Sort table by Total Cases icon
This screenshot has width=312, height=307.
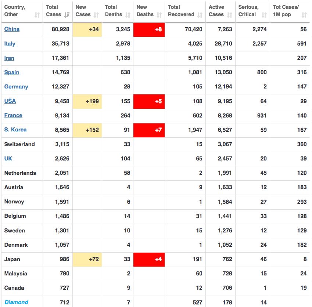tap(67, 15)
